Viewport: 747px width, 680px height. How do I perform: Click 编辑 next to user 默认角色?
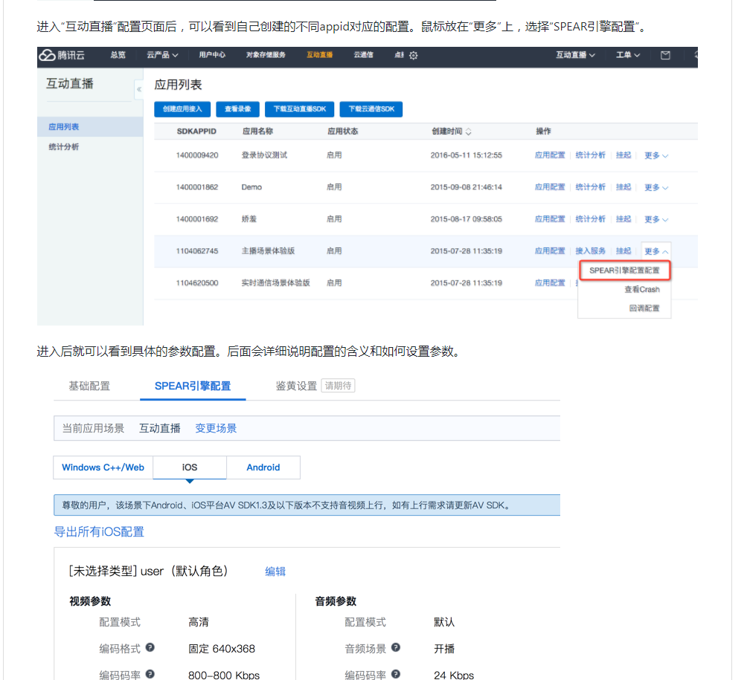pos(275,571)
